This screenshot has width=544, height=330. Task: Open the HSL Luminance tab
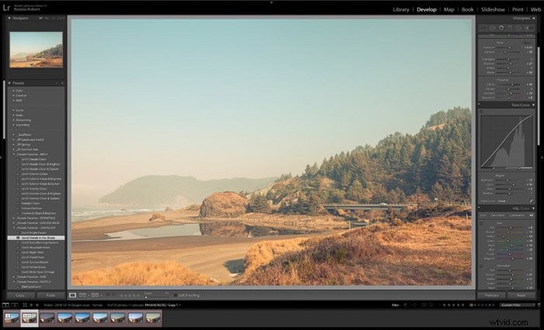(517, 215)
